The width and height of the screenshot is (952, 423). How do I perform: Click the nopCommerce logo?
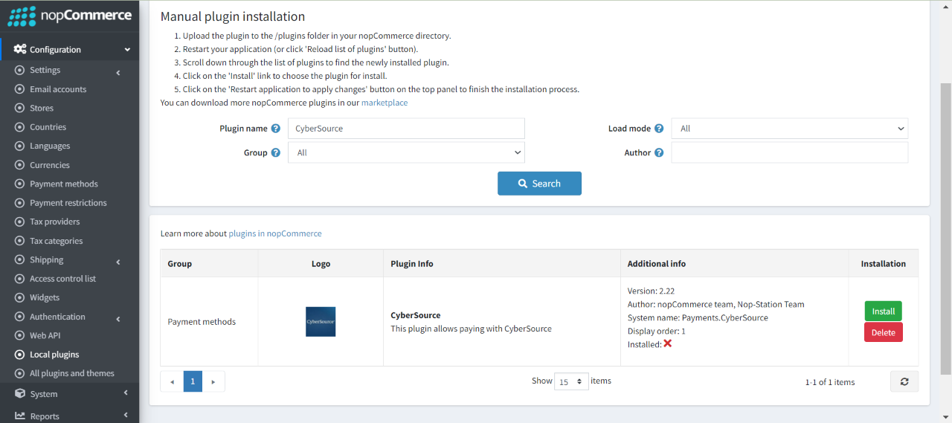pos(69,16)
